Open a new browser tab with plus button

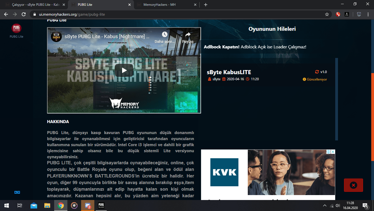[206, 5]
